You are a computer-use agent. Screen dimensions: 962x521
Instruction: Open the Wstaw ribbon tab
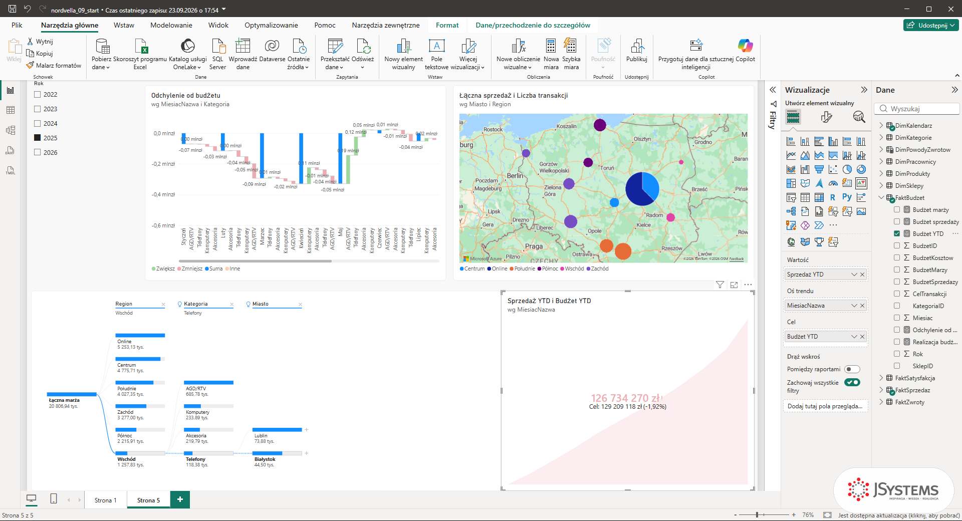[124, 25]
